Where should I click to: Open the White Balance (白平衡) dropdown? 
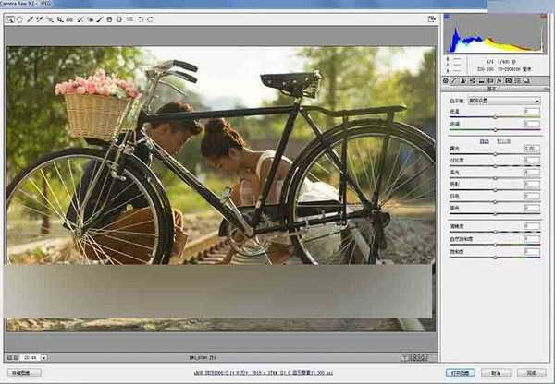click(505, 100)
